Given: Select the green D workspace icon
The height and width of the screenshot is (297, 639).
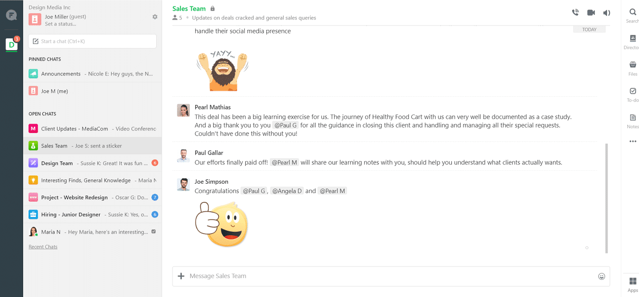Looking at the screenshot, I should click(x=11, y=45).
